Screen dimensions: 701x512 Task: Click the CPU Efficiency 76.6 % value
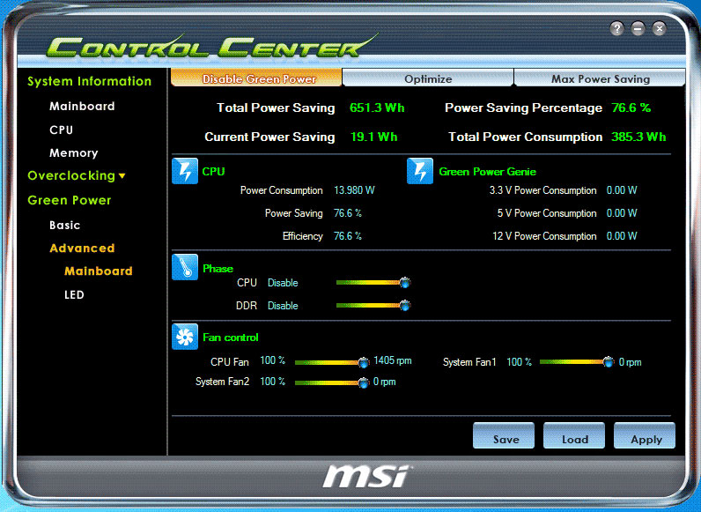click(x=347, y=236)
